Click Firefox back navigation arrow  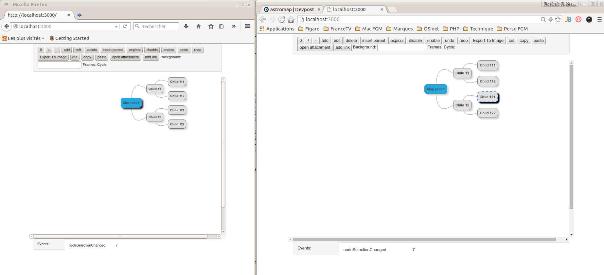click(x=7, y=26)
